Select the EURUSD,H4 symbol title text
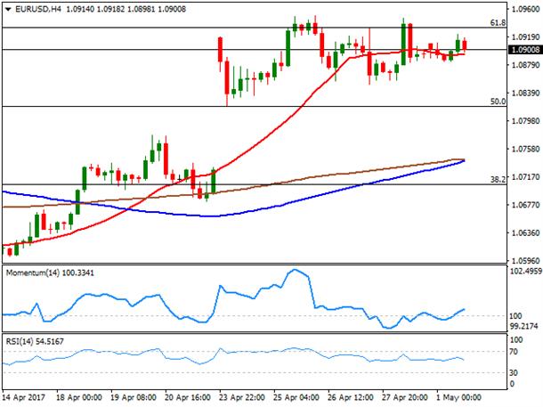This screenshot has height=407, width=543. tap(38, 10)
